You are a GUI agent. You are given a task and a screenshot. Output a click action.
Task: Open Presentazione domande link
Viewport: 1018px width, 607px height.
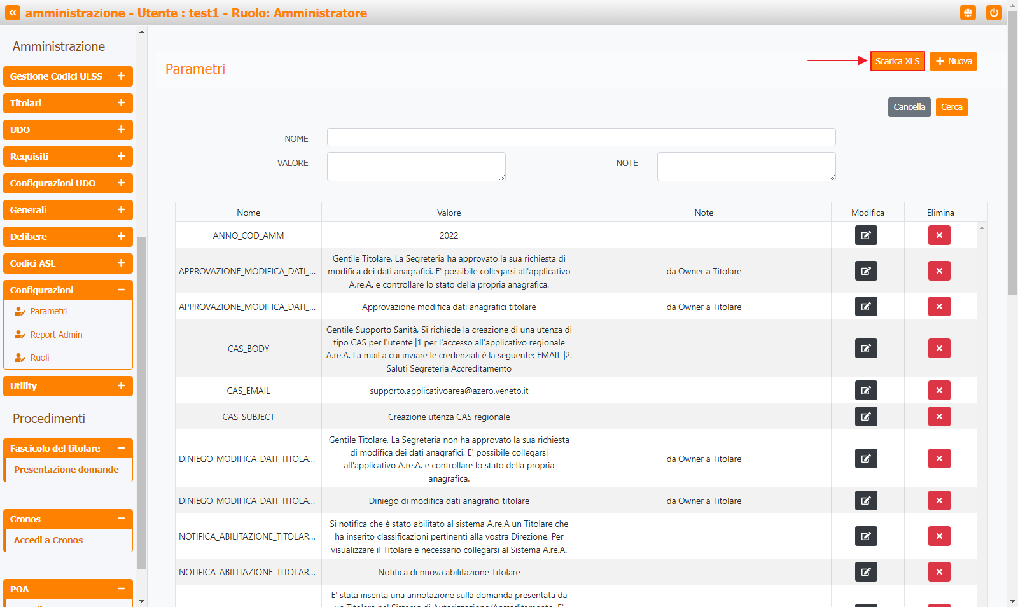[x=66, y=470]
